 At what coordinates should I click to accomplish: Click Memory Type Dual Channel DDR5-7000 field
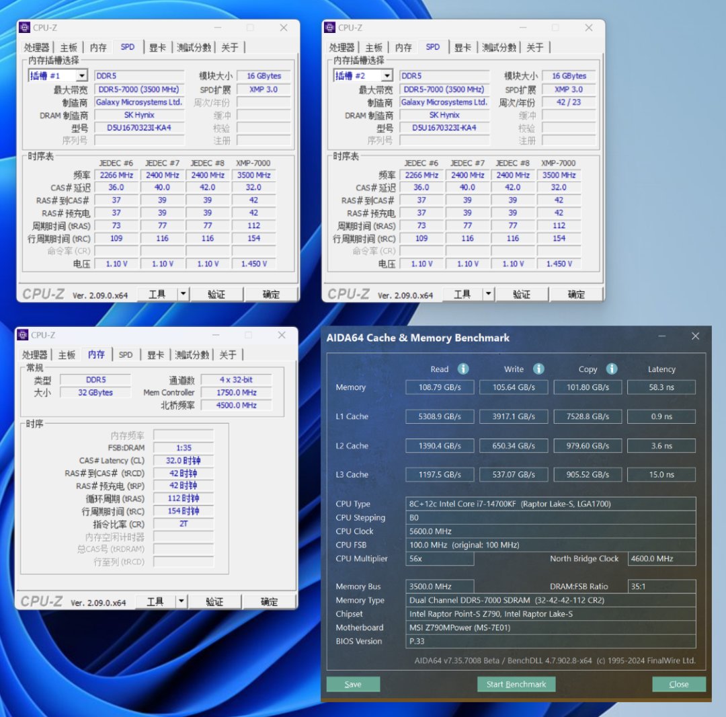click(x=551, y=600)
